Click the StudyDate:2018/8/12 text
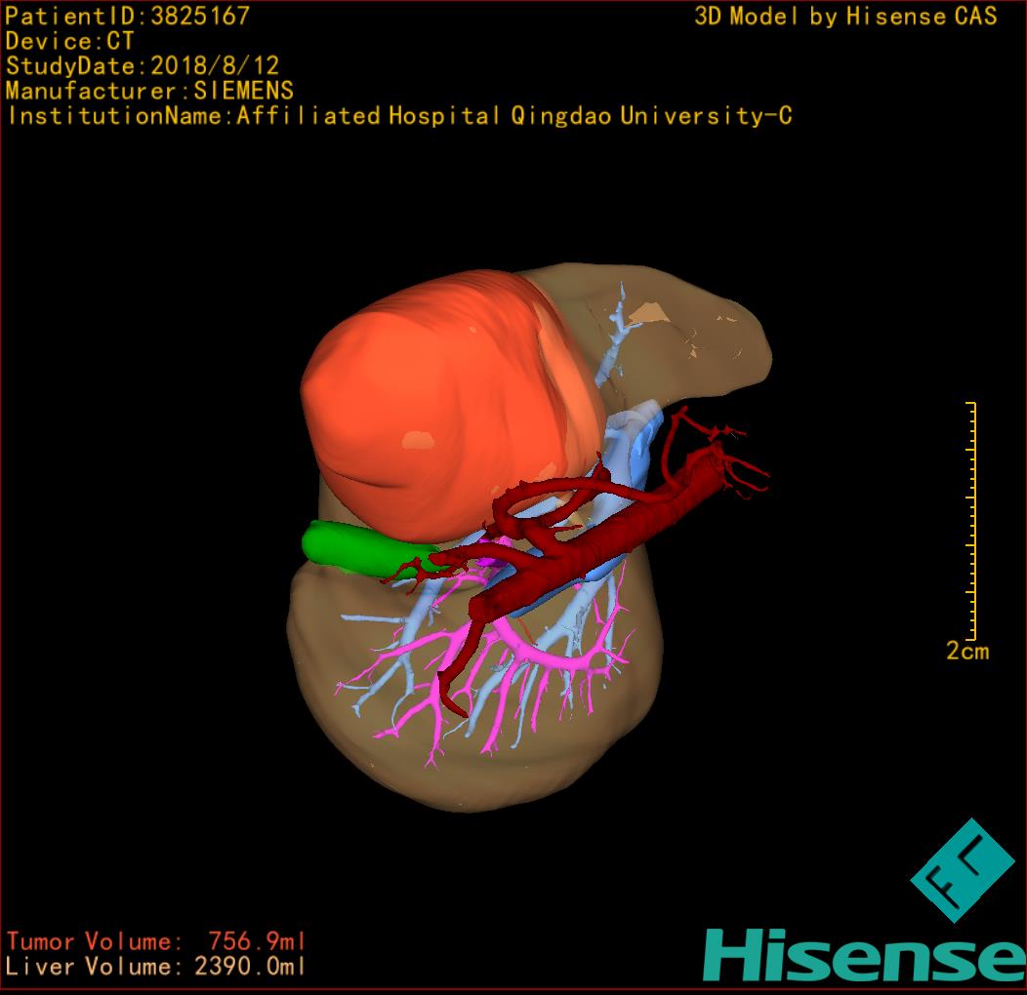Viewport: 1027px width, 995px height. 143,65
